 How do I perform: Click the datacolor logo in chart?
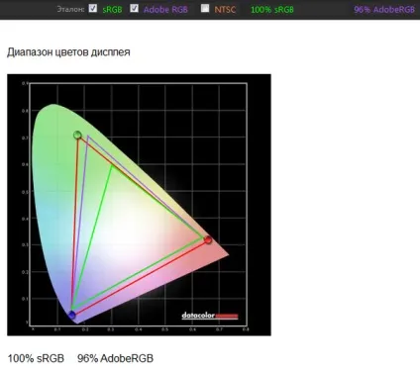click(x=210, y=316)
